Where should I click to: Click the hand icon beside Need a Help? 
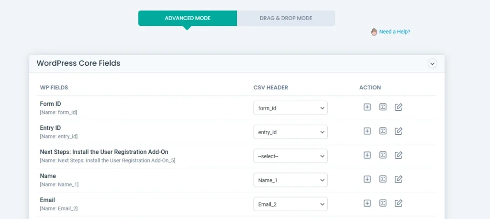pyautogui.click(x=374, y=32)
